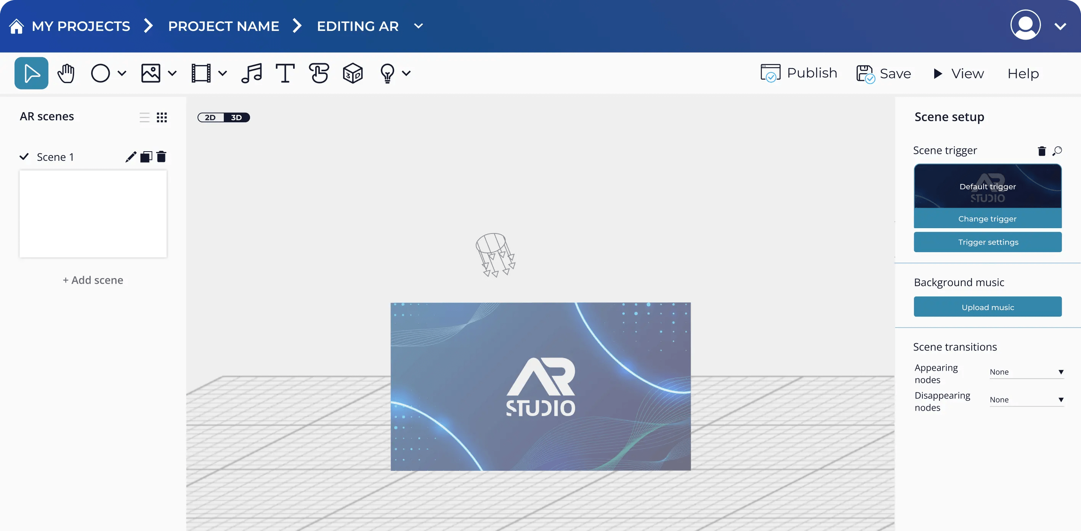Viewport: 1081px width, 531px height.
Task: Switch canvas to 2D view
Action: click(x=210, y=117)
